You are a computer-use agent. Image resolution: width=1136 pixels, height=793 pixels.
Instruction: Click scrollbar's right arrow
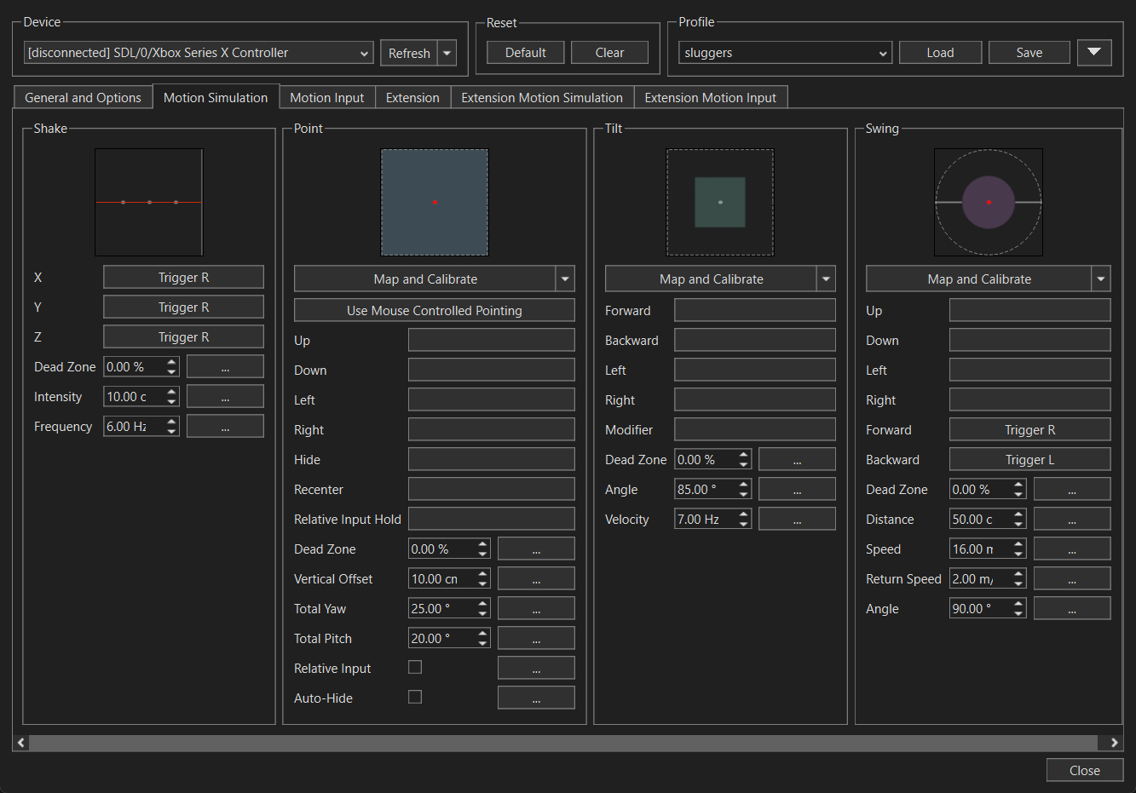[1113, 743]
